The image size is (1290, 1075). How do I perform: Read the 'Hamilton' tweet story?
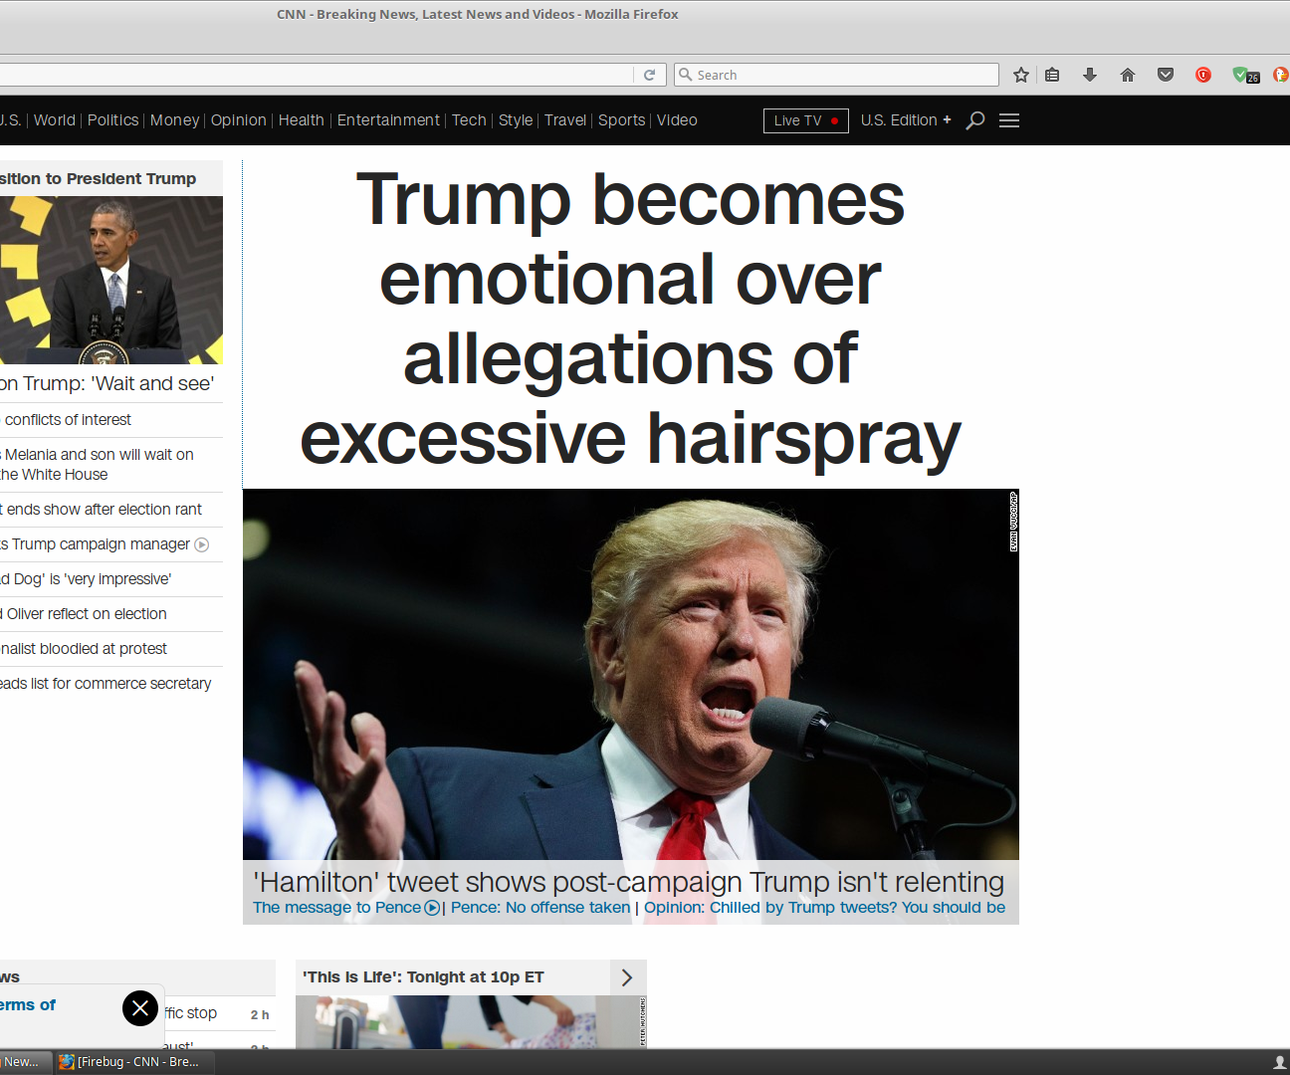tap(629, 882)
